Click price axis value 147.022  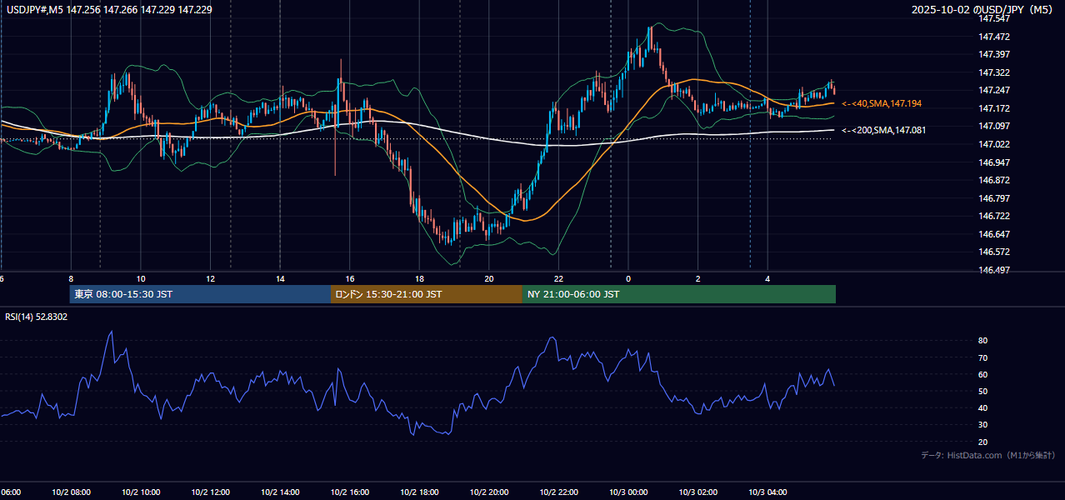coord(994,144)
